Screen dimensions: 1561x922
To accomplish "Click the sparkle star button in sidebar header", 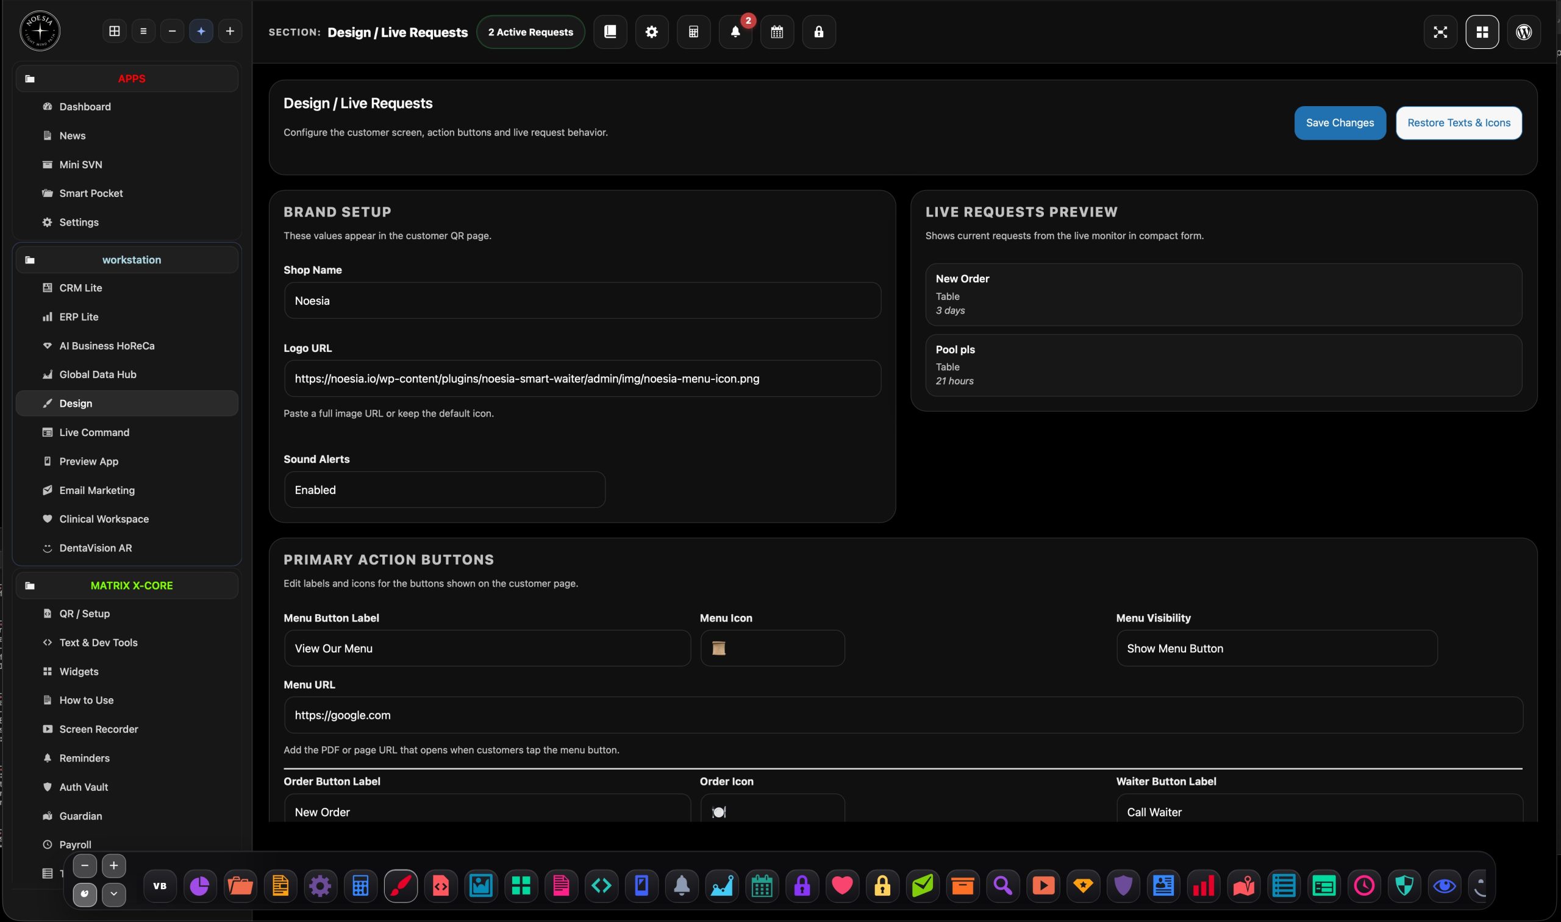I will [x=201, y=31].
